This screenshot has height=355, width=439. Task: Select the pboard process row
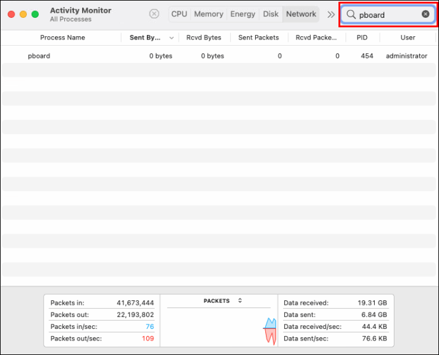[219, 56]
